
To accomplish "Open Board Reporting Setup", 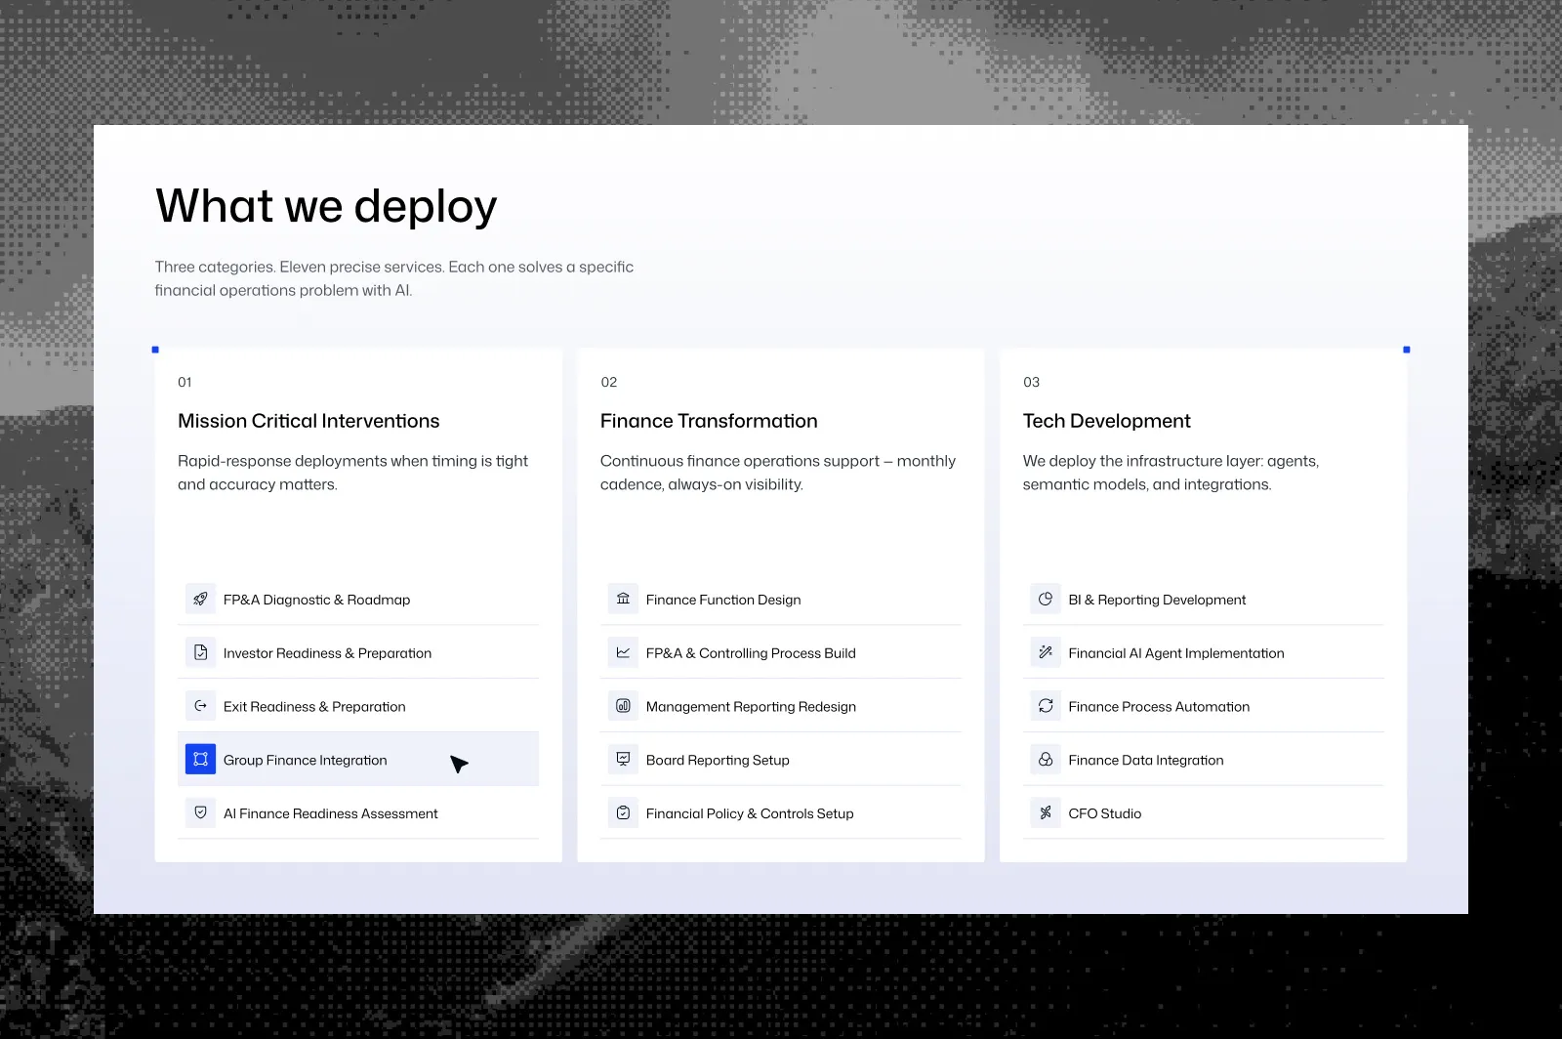I will point(781,759).
